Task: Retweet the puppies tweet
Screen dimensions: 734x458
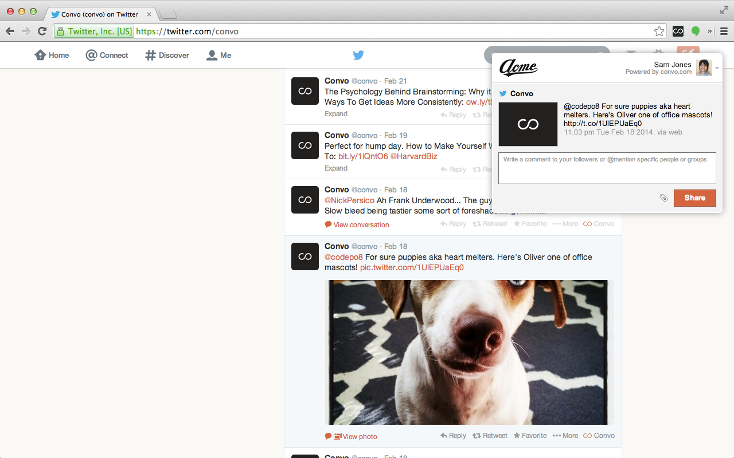Action: [x=490, y=436]
